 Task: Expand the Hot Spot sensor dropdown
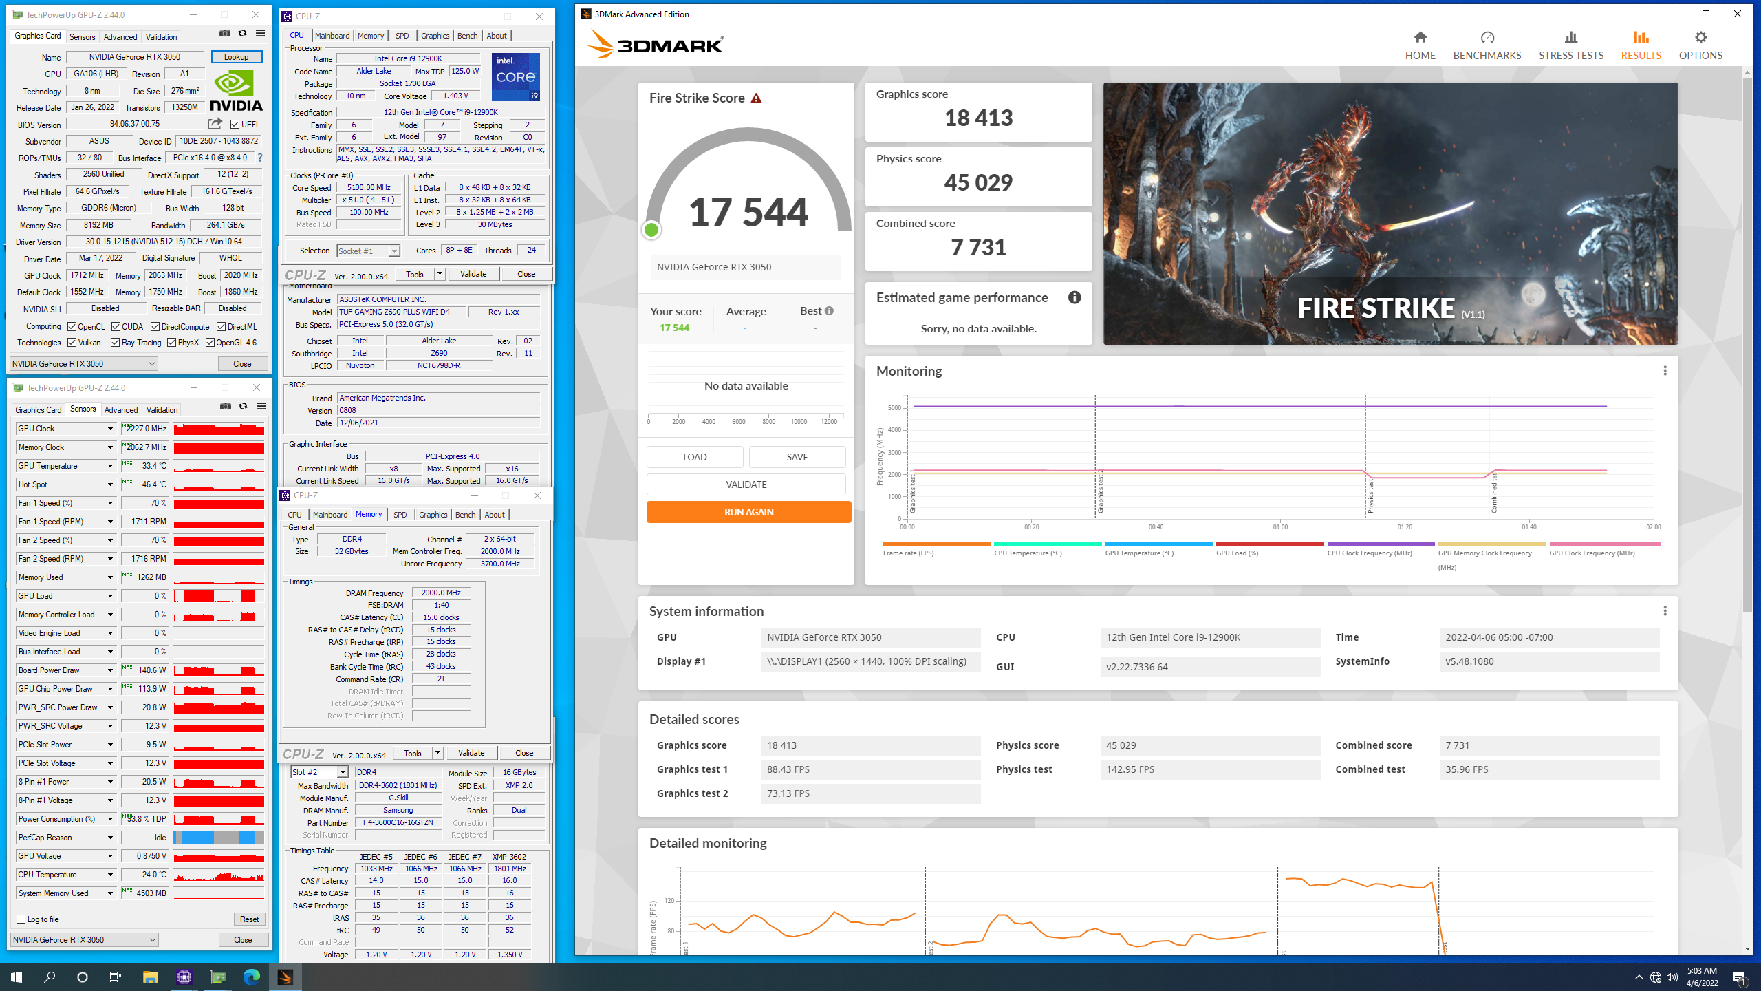(x=109, y=484)
